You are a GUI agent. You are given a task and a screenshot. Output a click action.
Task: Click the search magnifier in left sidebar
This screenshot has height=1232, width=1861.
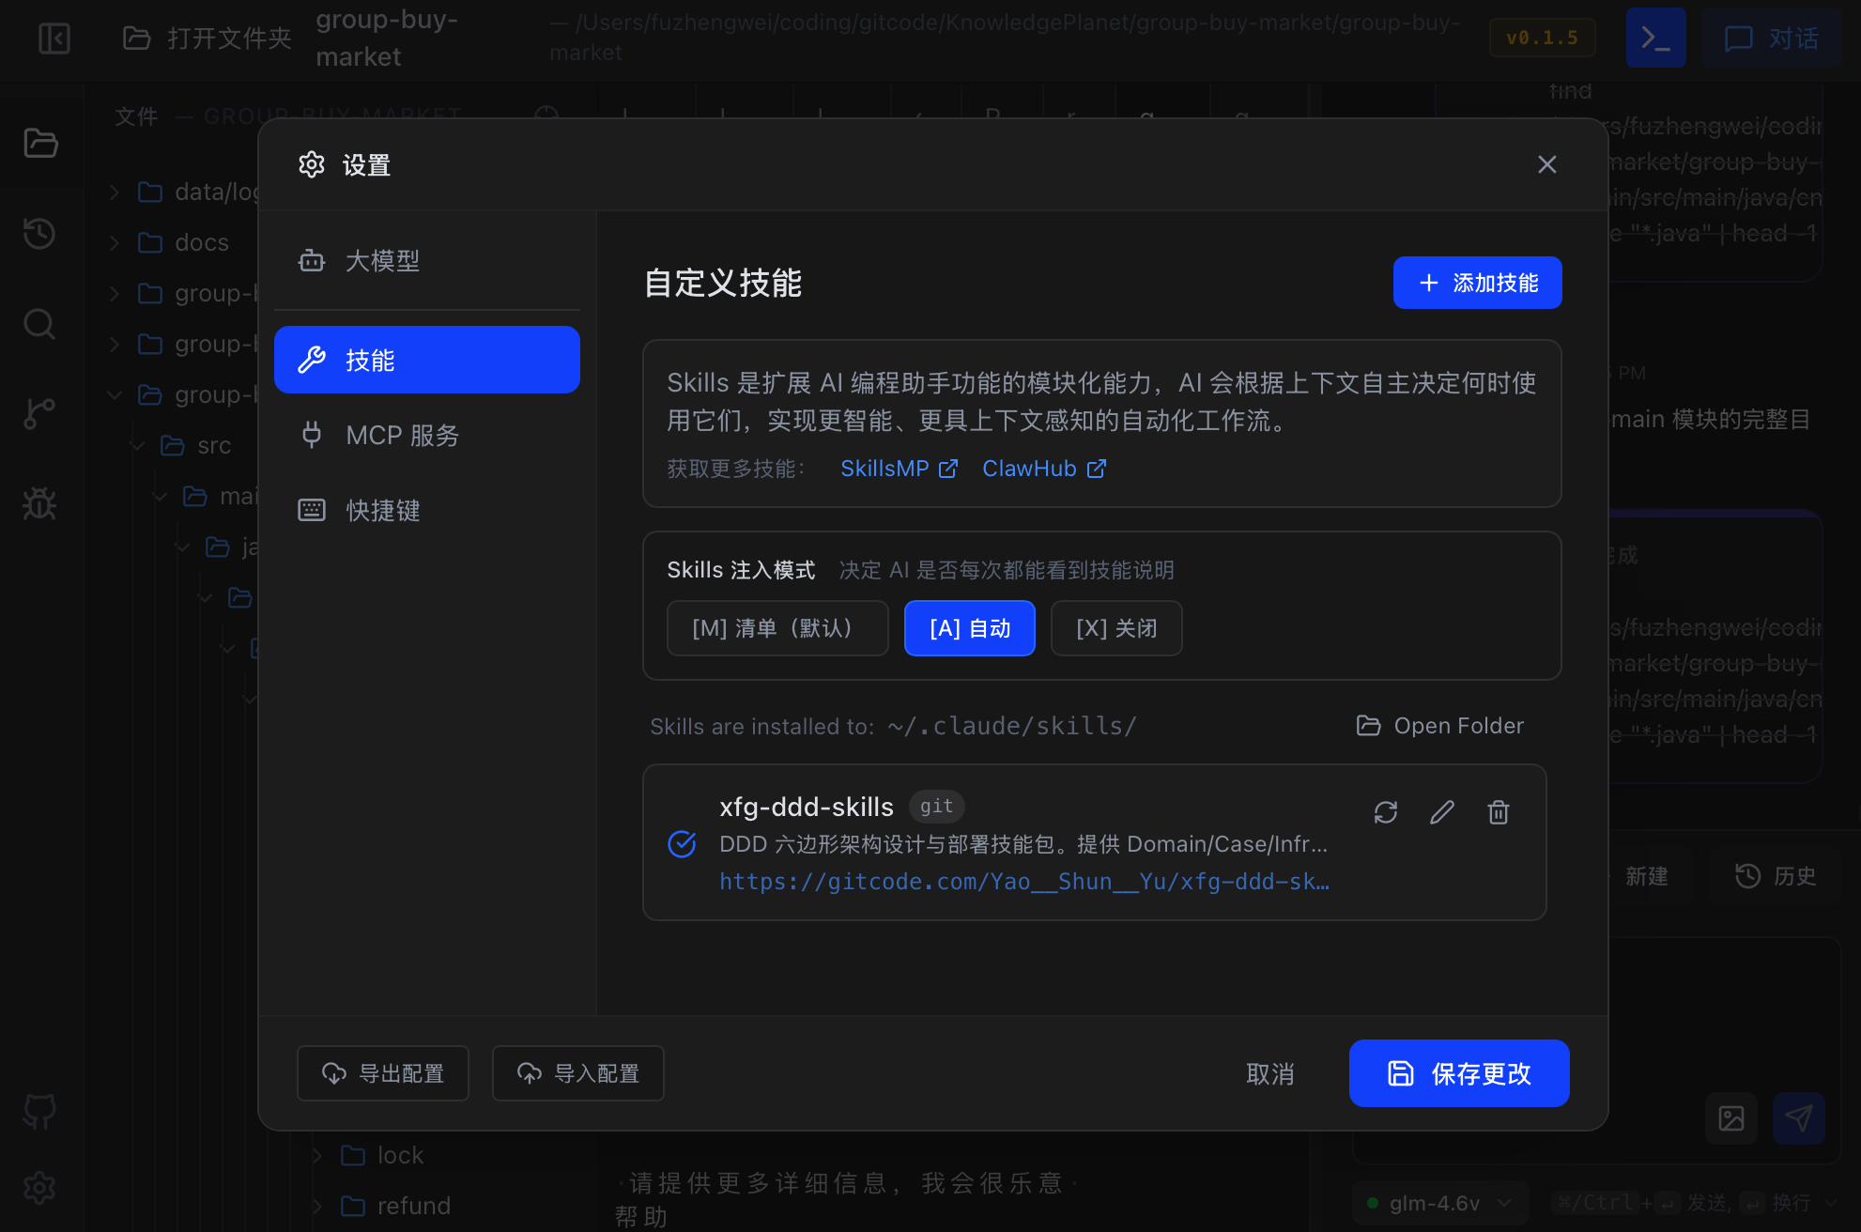[39, 324]
